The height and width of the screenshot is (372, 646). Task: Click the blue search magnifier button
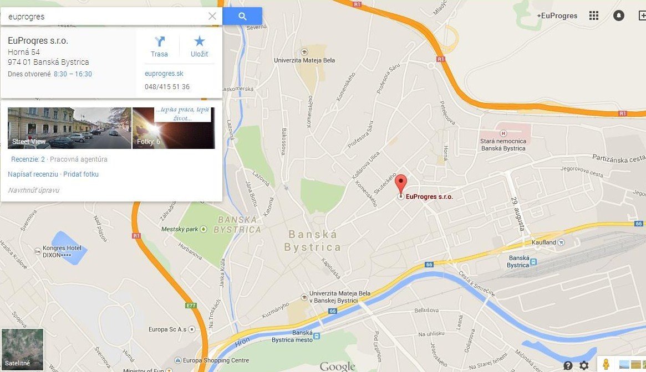pos(242,16)
